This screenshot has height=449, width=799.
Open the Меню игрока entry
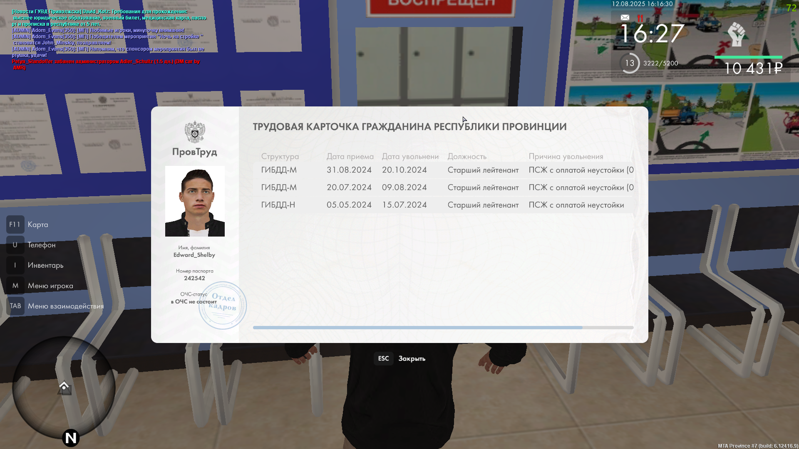click(x=50, y=286)
